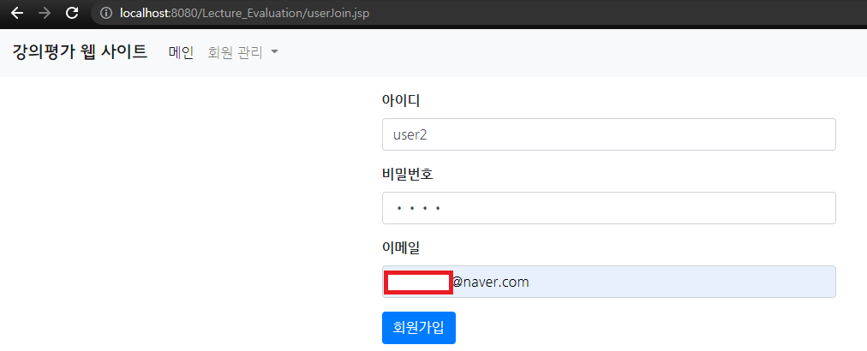Expand the 회원 관리 dropdown menu
867x351 pixels.
pos(242,52)
